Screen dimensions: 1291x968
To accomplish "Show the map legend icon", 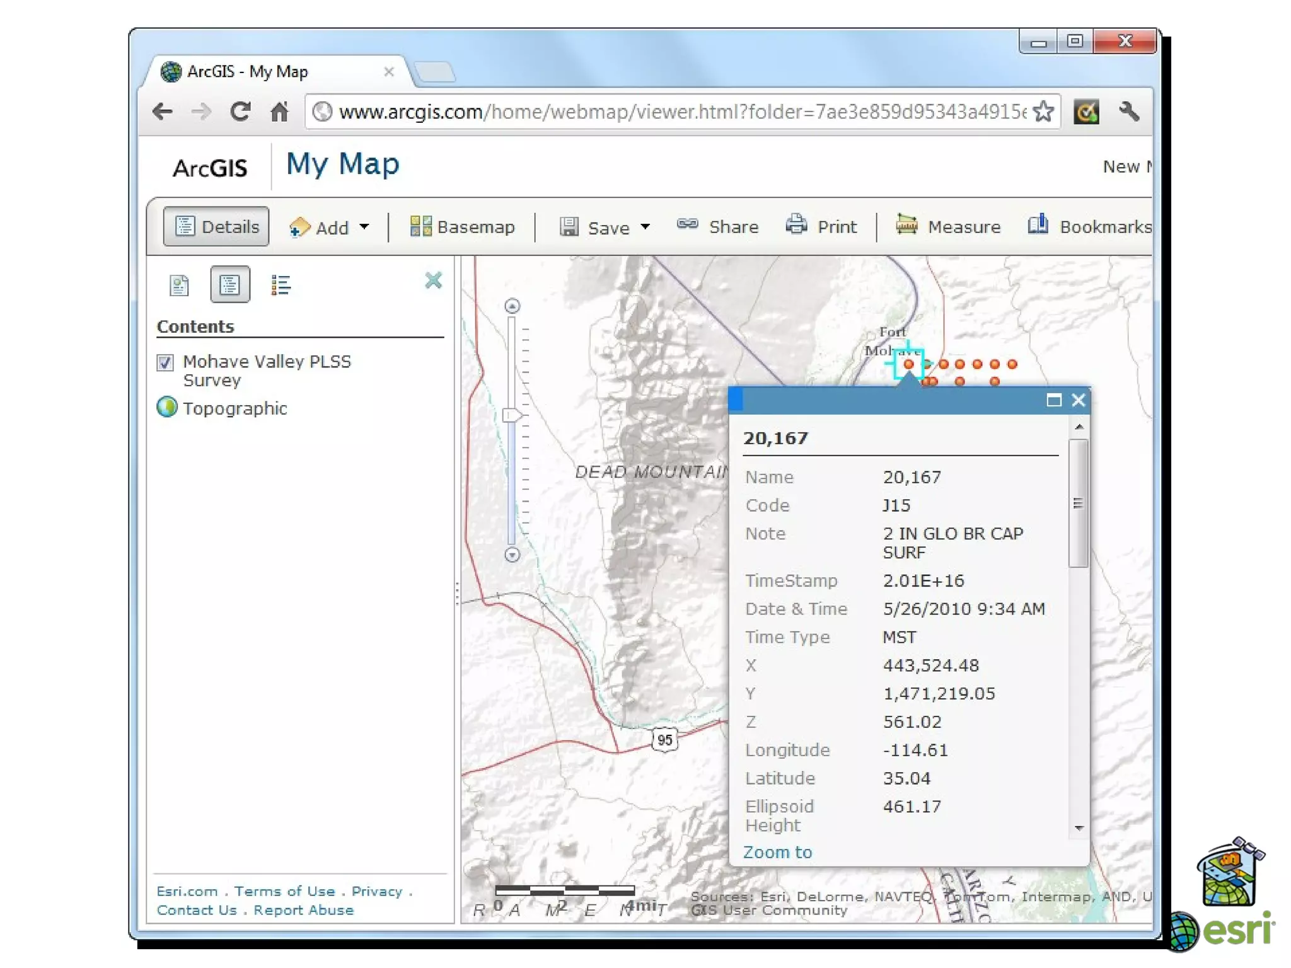I will click(281, 285).
